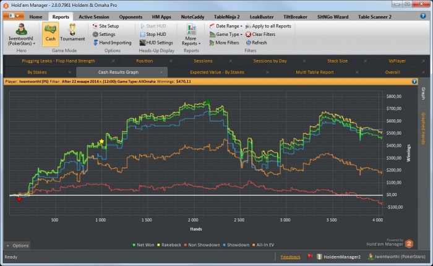Open Sessions report tab
The width and height of the screenshot is (433, 266).
[x=203, y=61]
